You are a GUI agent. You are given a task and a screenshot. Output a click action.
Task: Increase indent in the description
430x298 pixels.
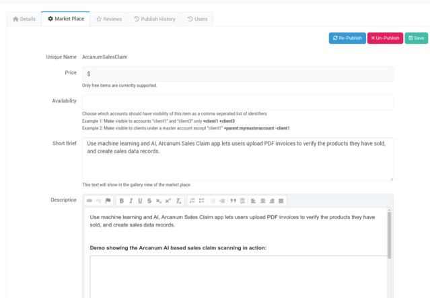(x=222, y=201)
